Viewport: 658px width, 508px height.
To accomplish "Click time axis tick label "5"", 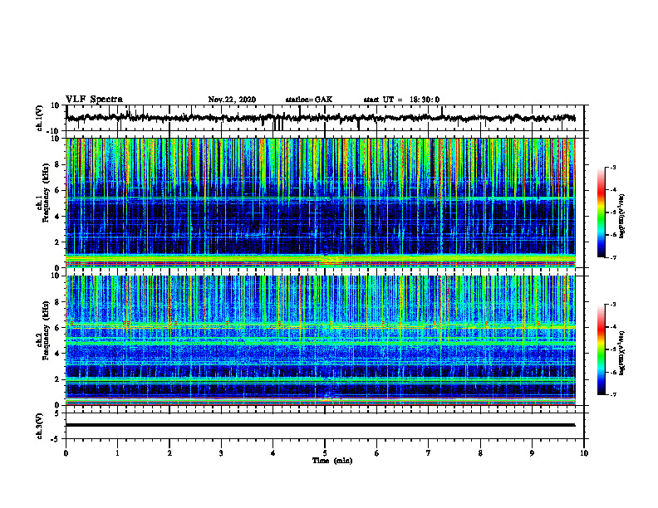I will [x=325, y=453].
